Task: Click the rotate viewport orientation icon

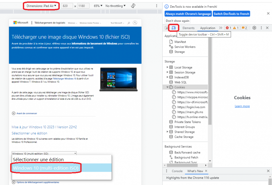Action: (133, 6)
